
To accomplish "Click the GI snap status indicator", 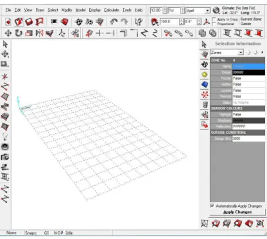I will [46, 233].
